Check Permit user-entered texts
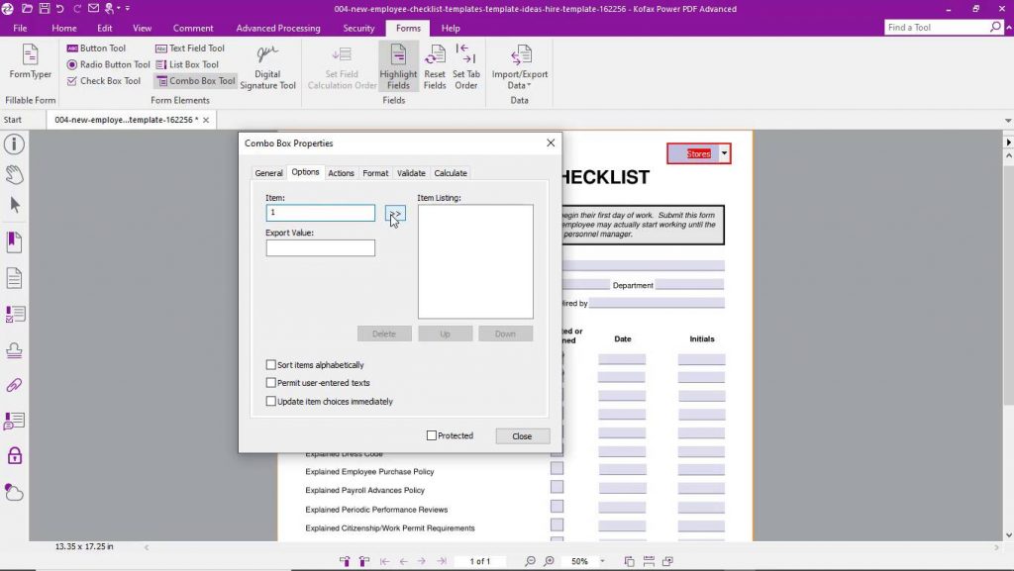Image resolution: width=1014 pixels, height=571 pixels. coord(271,383)
